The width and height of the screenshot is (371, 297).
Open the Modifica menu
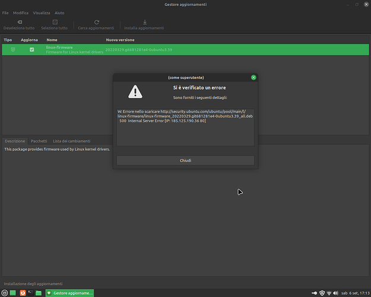click(21, 13)
